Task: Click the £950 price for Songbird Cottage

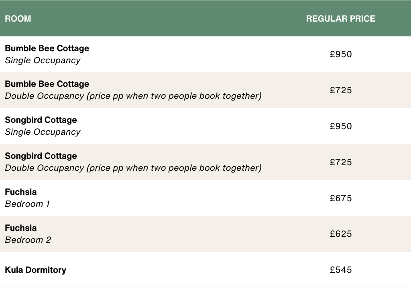Action: (x=340, y=126)
